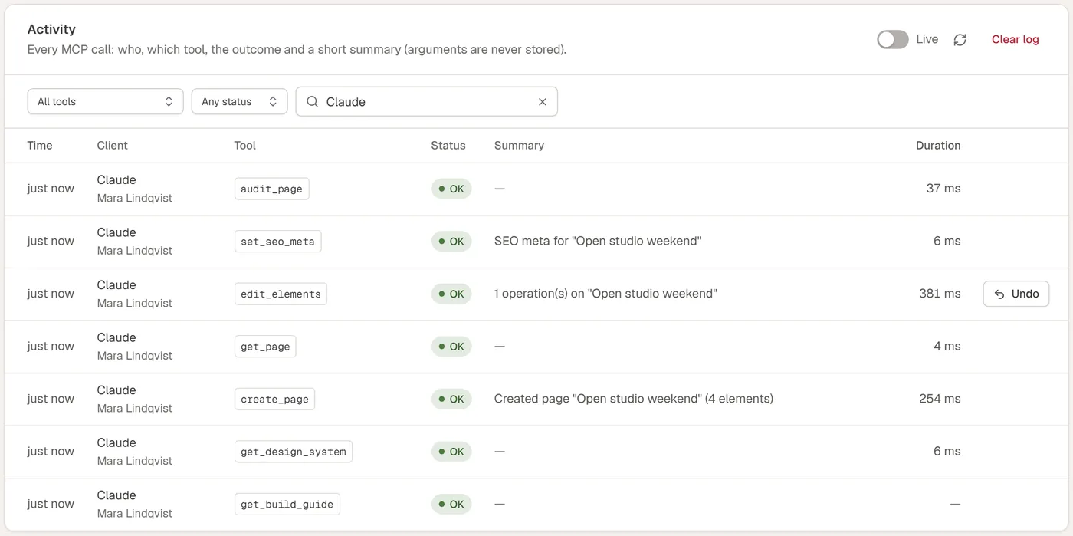Screen dimensions: 1073x536
Task: Click the OK status badge for get_build_guide
Action: click(451, 504)
